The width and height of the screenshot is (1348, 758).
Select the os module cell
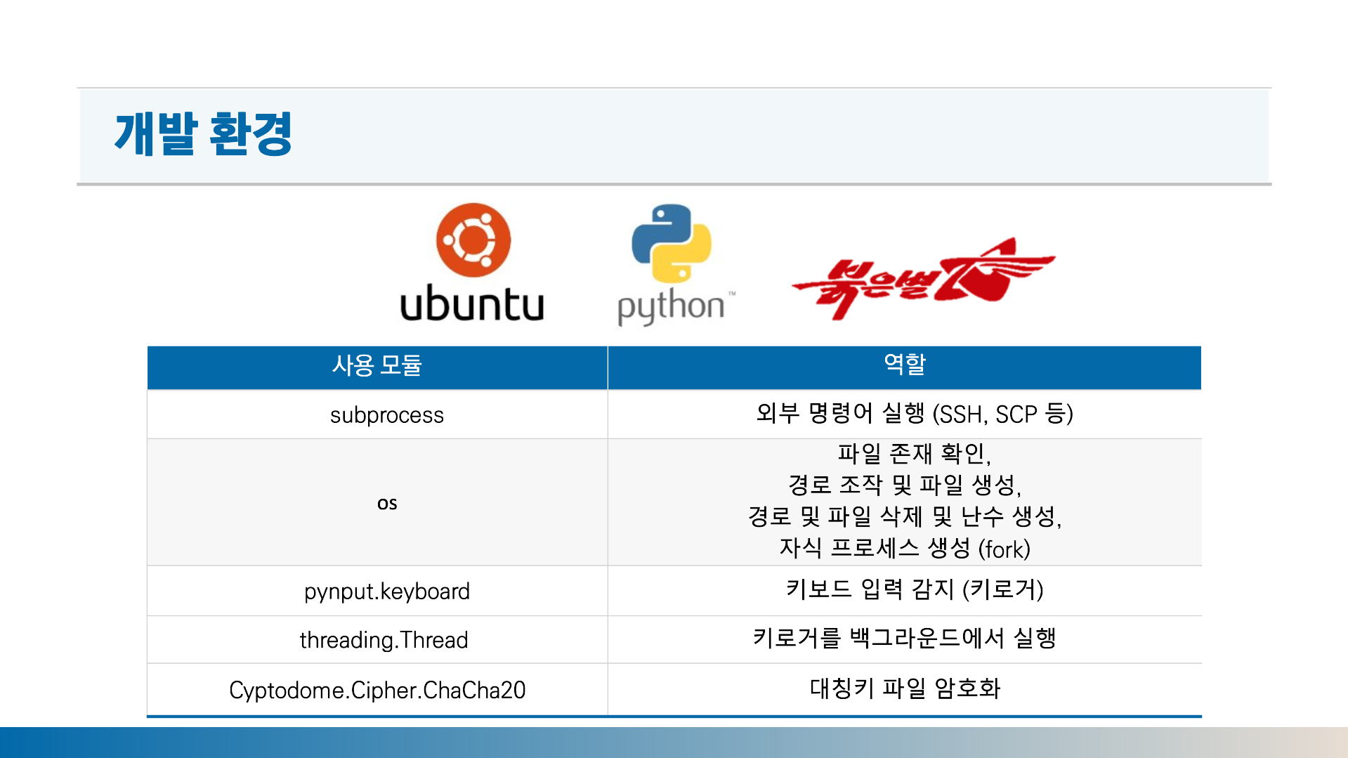coord(377,502)
